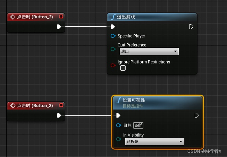
Task: Click the wire from Button_2 to 退出游戏
Action: (x=86, y=27)
